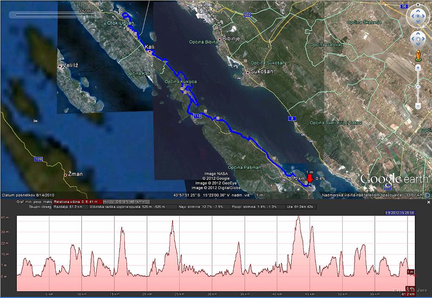This screenshot has height=298, width=432.
Task: Click the Općina Sukošan label
Action: (268, 63)
